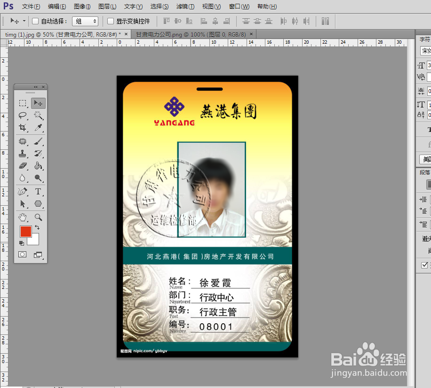Click distribute top edges button
Screen dimensions: 431x388
click(246, 21)
